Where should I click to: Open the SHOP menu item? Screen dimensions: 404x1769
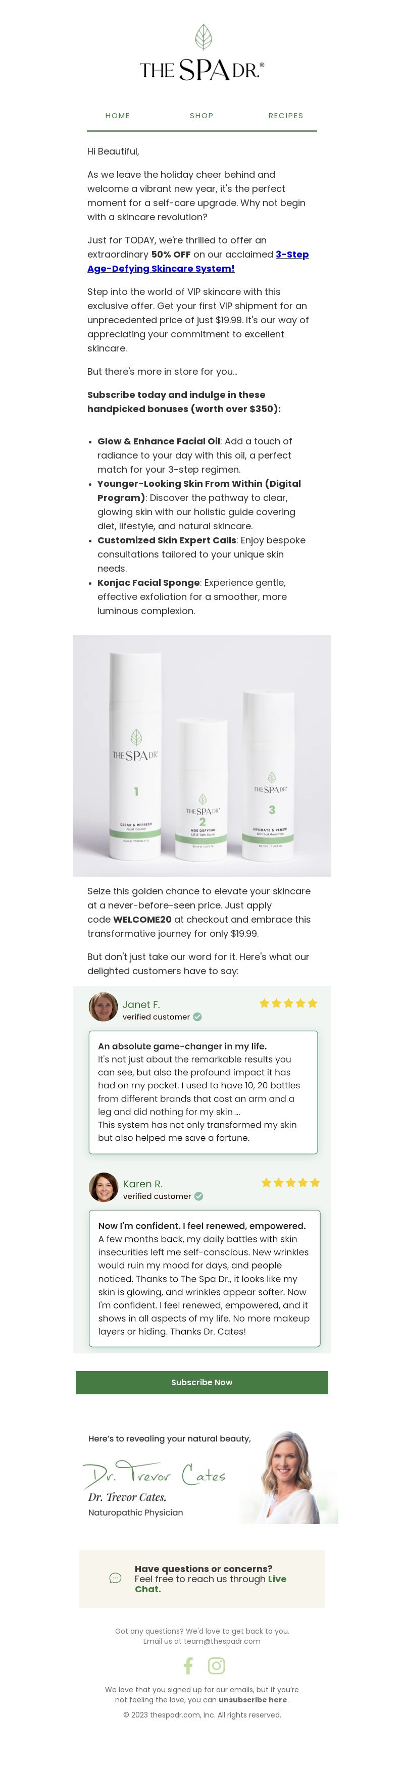pyautogui.click(x=201, y=115)
